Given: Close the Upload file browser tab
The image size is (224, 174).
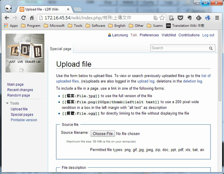Looking at the screenshot, I should pos(68,9).
